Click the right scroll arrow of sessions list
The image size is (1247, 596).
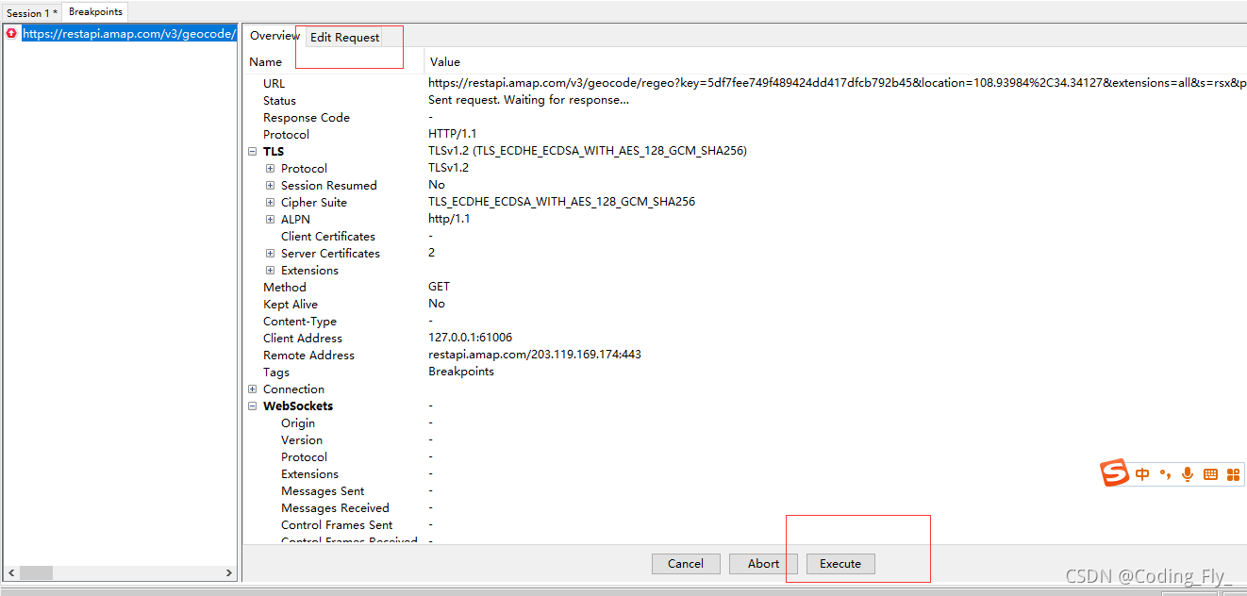click(228, 573)
